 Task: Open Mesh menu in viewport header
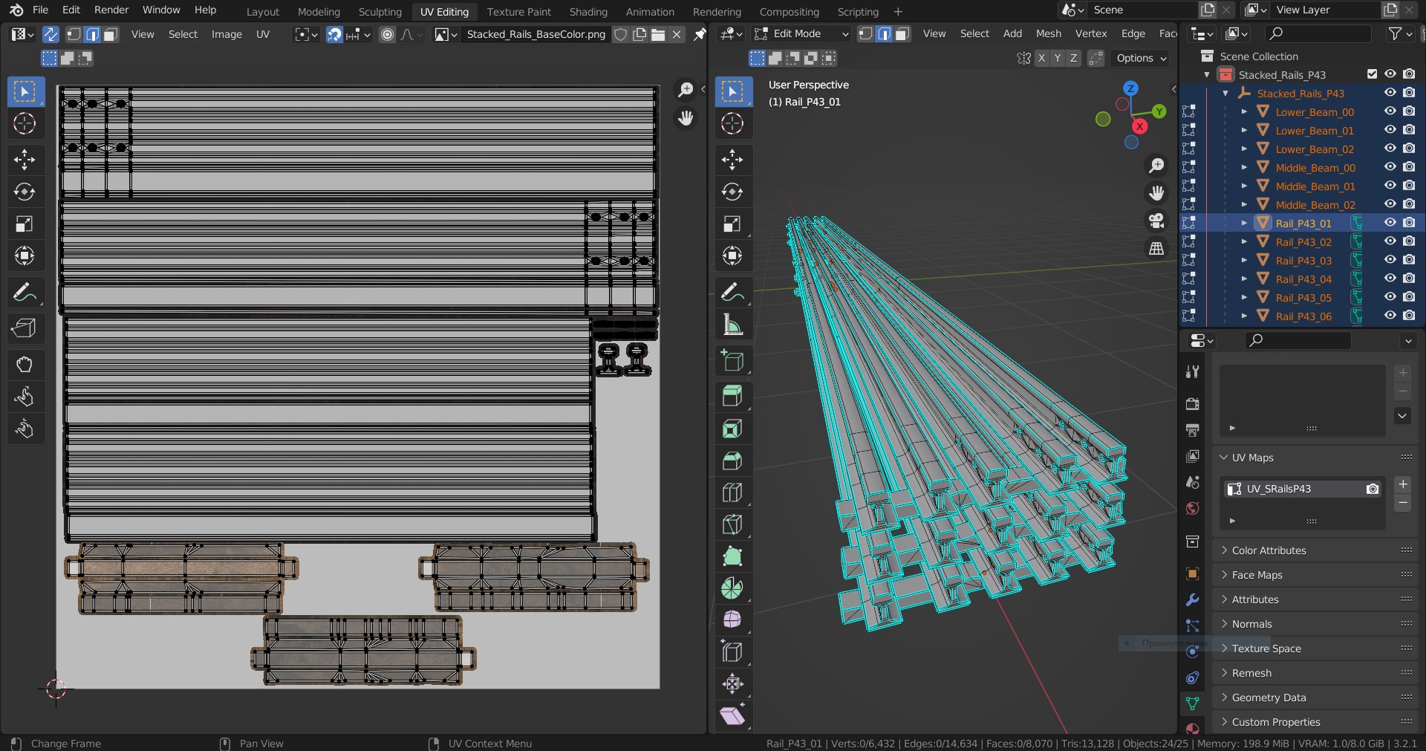tap(1048, 33)
